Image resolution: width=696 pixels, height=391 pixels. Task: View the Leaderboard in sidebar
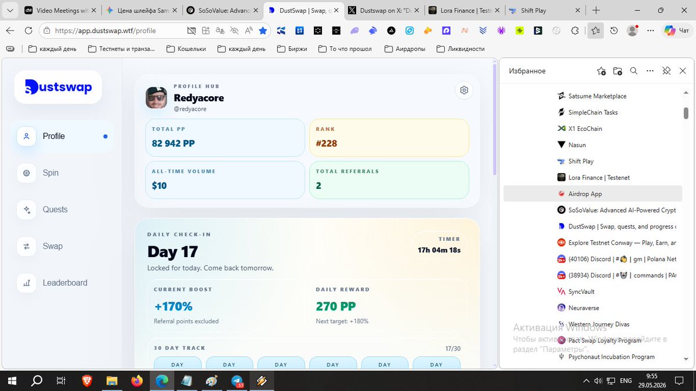pos(64,283)
